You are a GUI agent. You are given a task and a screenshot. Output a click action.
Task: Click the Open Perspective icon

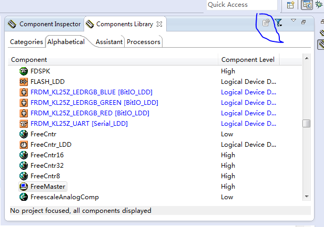(291, 5)
